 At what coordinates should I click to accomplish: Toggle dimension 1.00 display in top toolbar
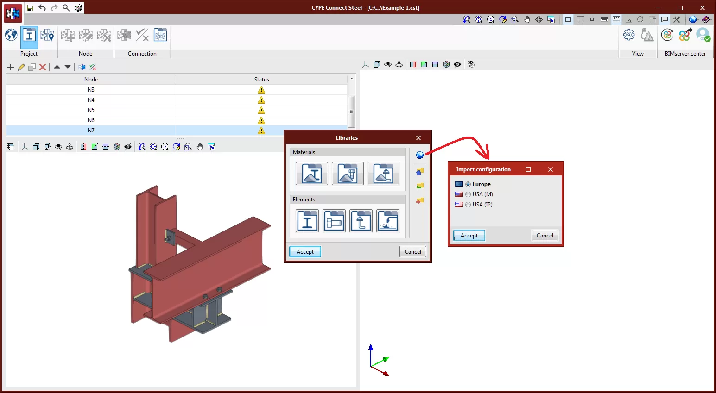(x=616, y=19)
